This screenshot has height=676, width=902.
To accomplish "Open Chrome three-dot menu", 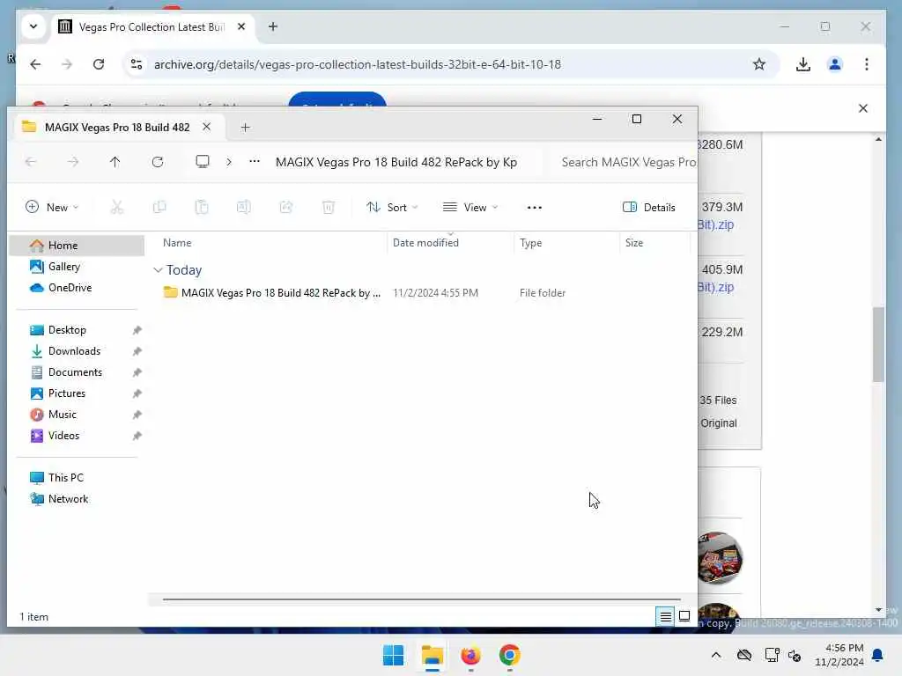I will click(x=867, y=64).
